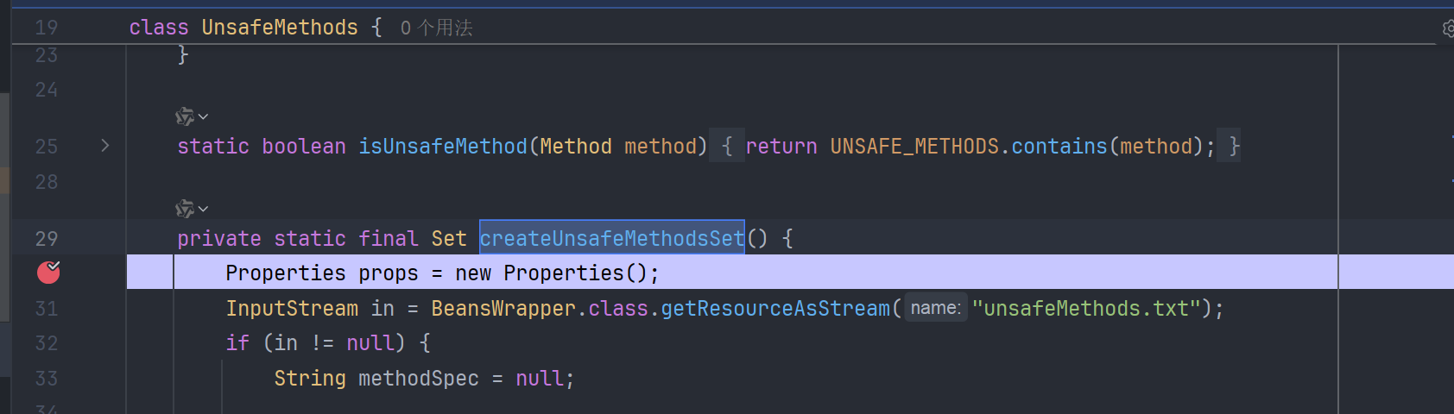Click the UNSAFE_METHODS constant reference

[x=914, y=147]
